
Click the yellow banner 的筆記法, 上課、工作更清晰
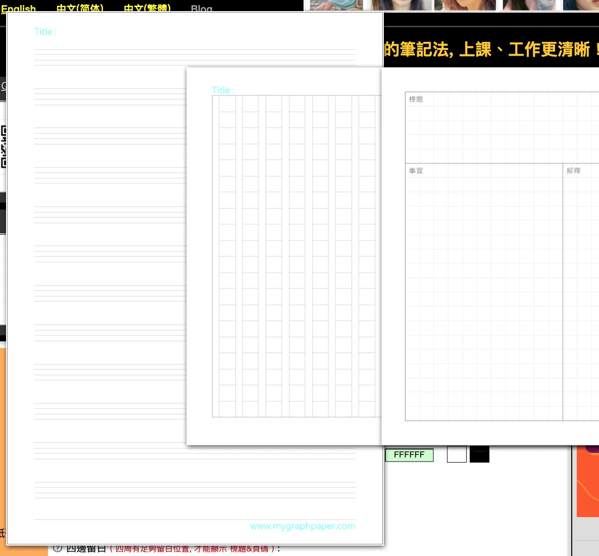[491, 49]
